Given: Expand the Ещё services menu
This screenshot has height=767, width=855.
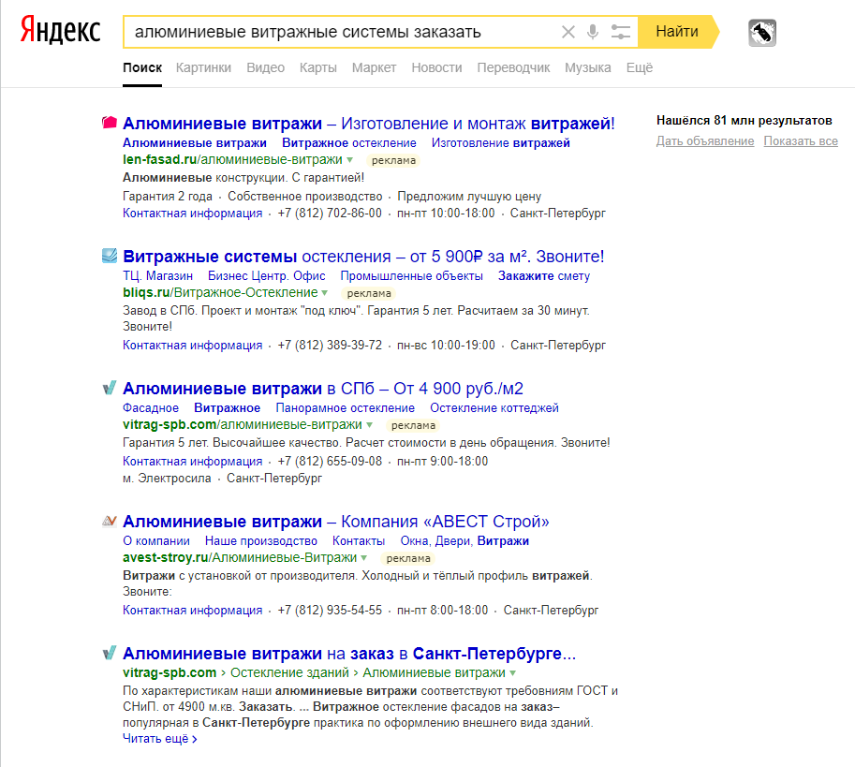Looking at the screenshot, I should pos(640,67).
